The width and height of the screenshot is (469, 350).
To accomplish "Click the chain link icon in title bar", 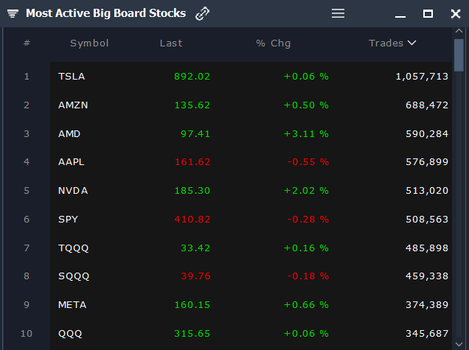I will pyautogui.click(x=202, y=13).
